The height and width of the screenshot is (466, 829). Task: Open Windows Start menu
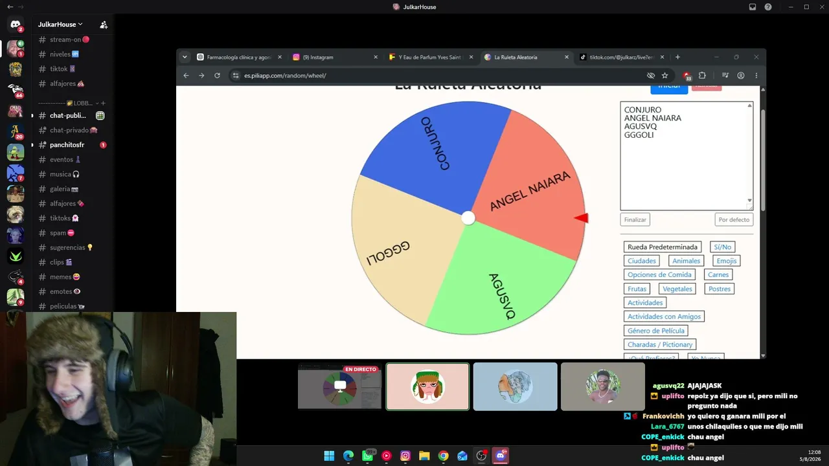[x=329, y=456]
